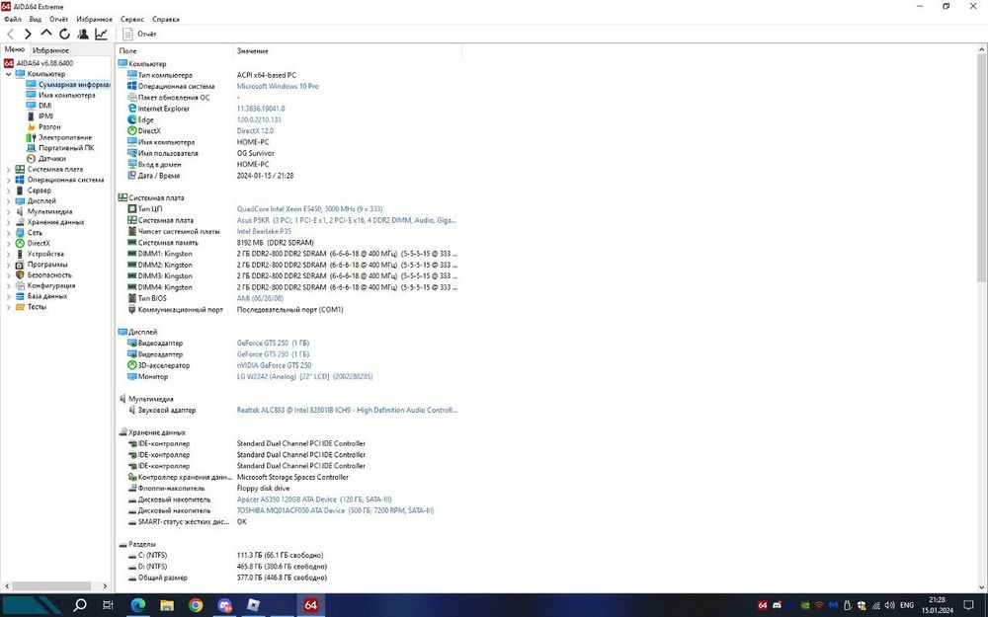Viewport: 988px width, 617px height.
Task: Click the Apacer AS350 120GB ATA Device link
Action: tap(314, 500)
